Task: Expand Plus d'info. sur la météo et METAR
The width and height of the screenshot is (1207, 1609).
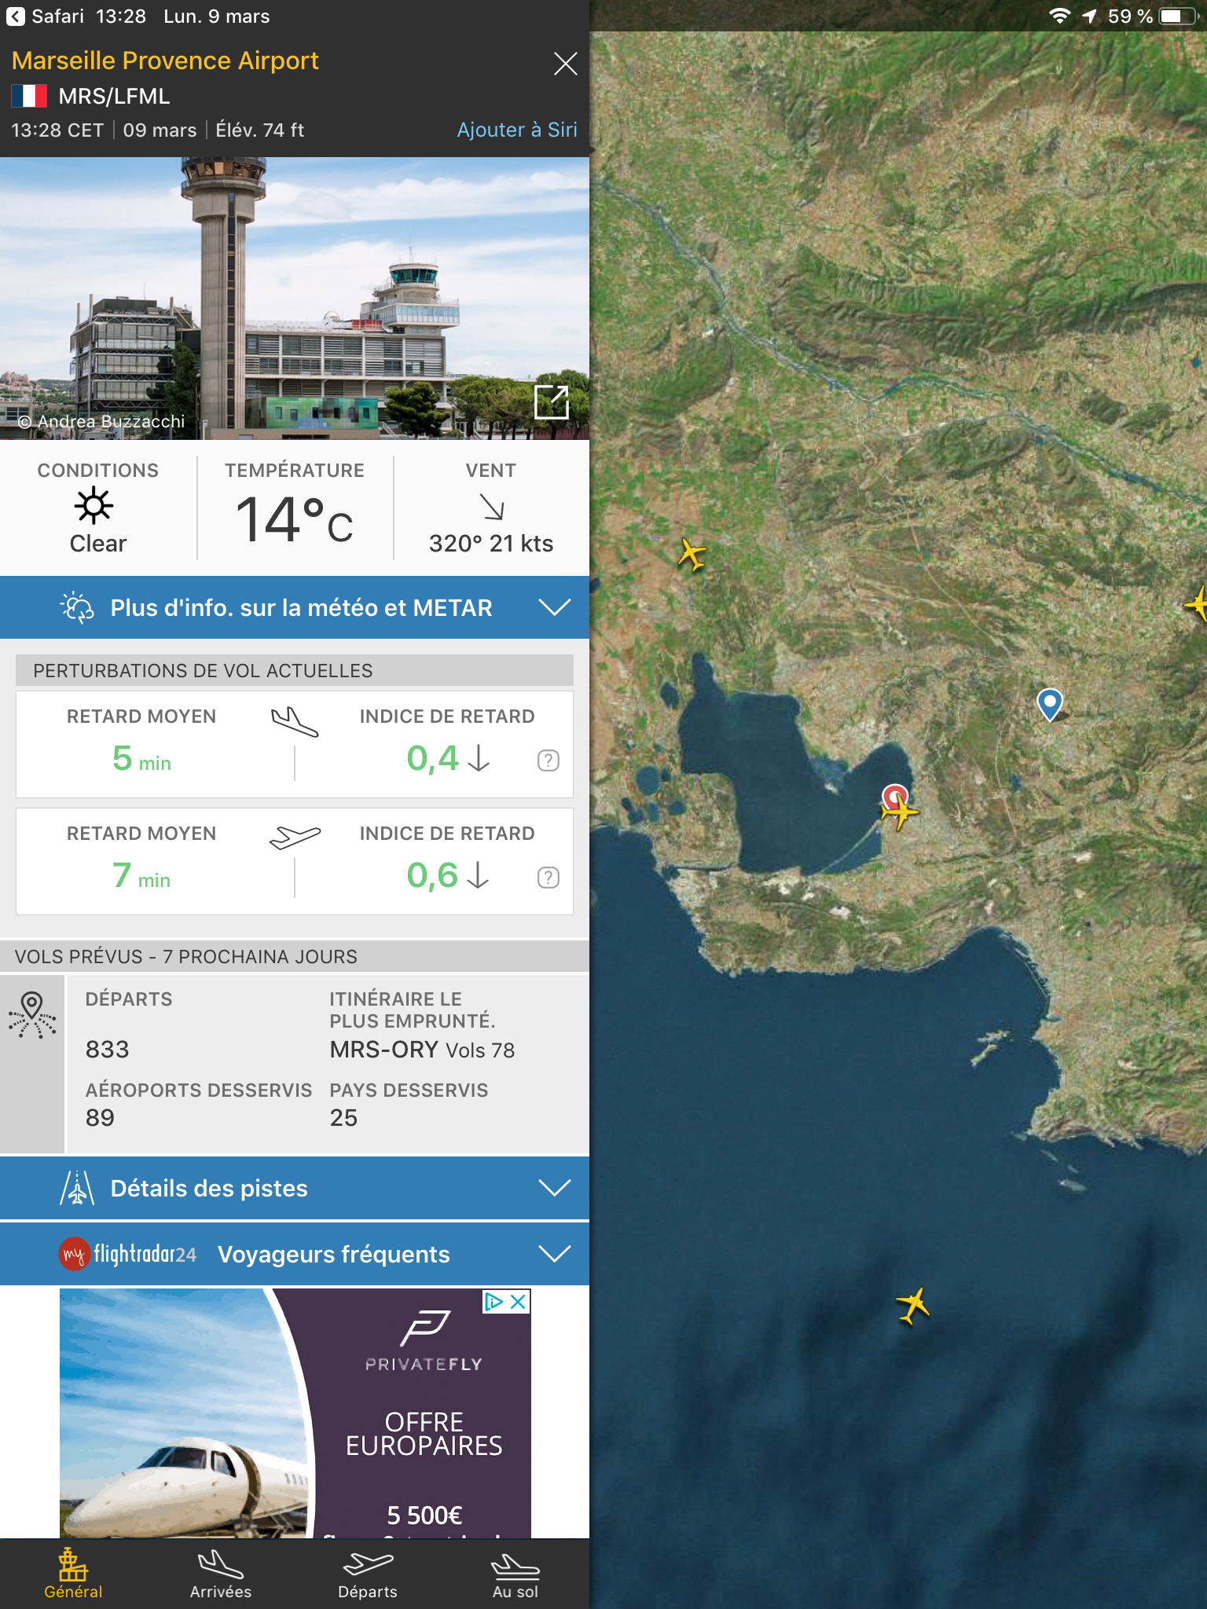Action: [x=295, y=607]
